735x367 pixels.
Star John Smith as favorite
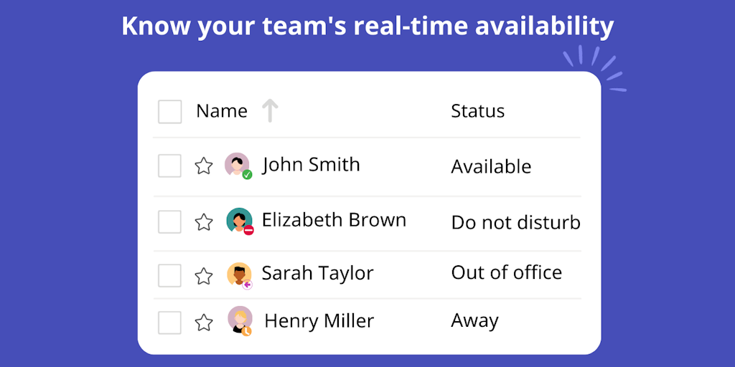[x=204, y=166]
